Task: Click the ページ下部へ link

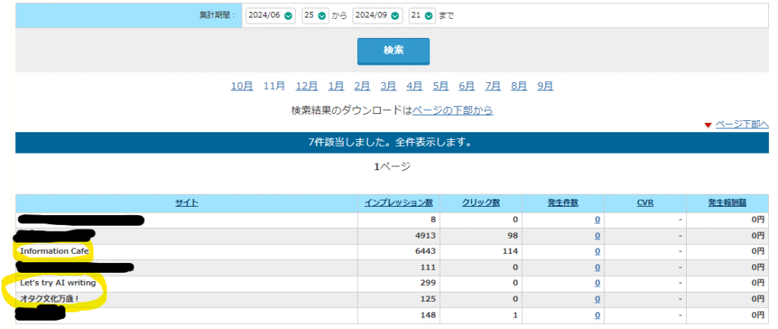Action: pos(742,125)
